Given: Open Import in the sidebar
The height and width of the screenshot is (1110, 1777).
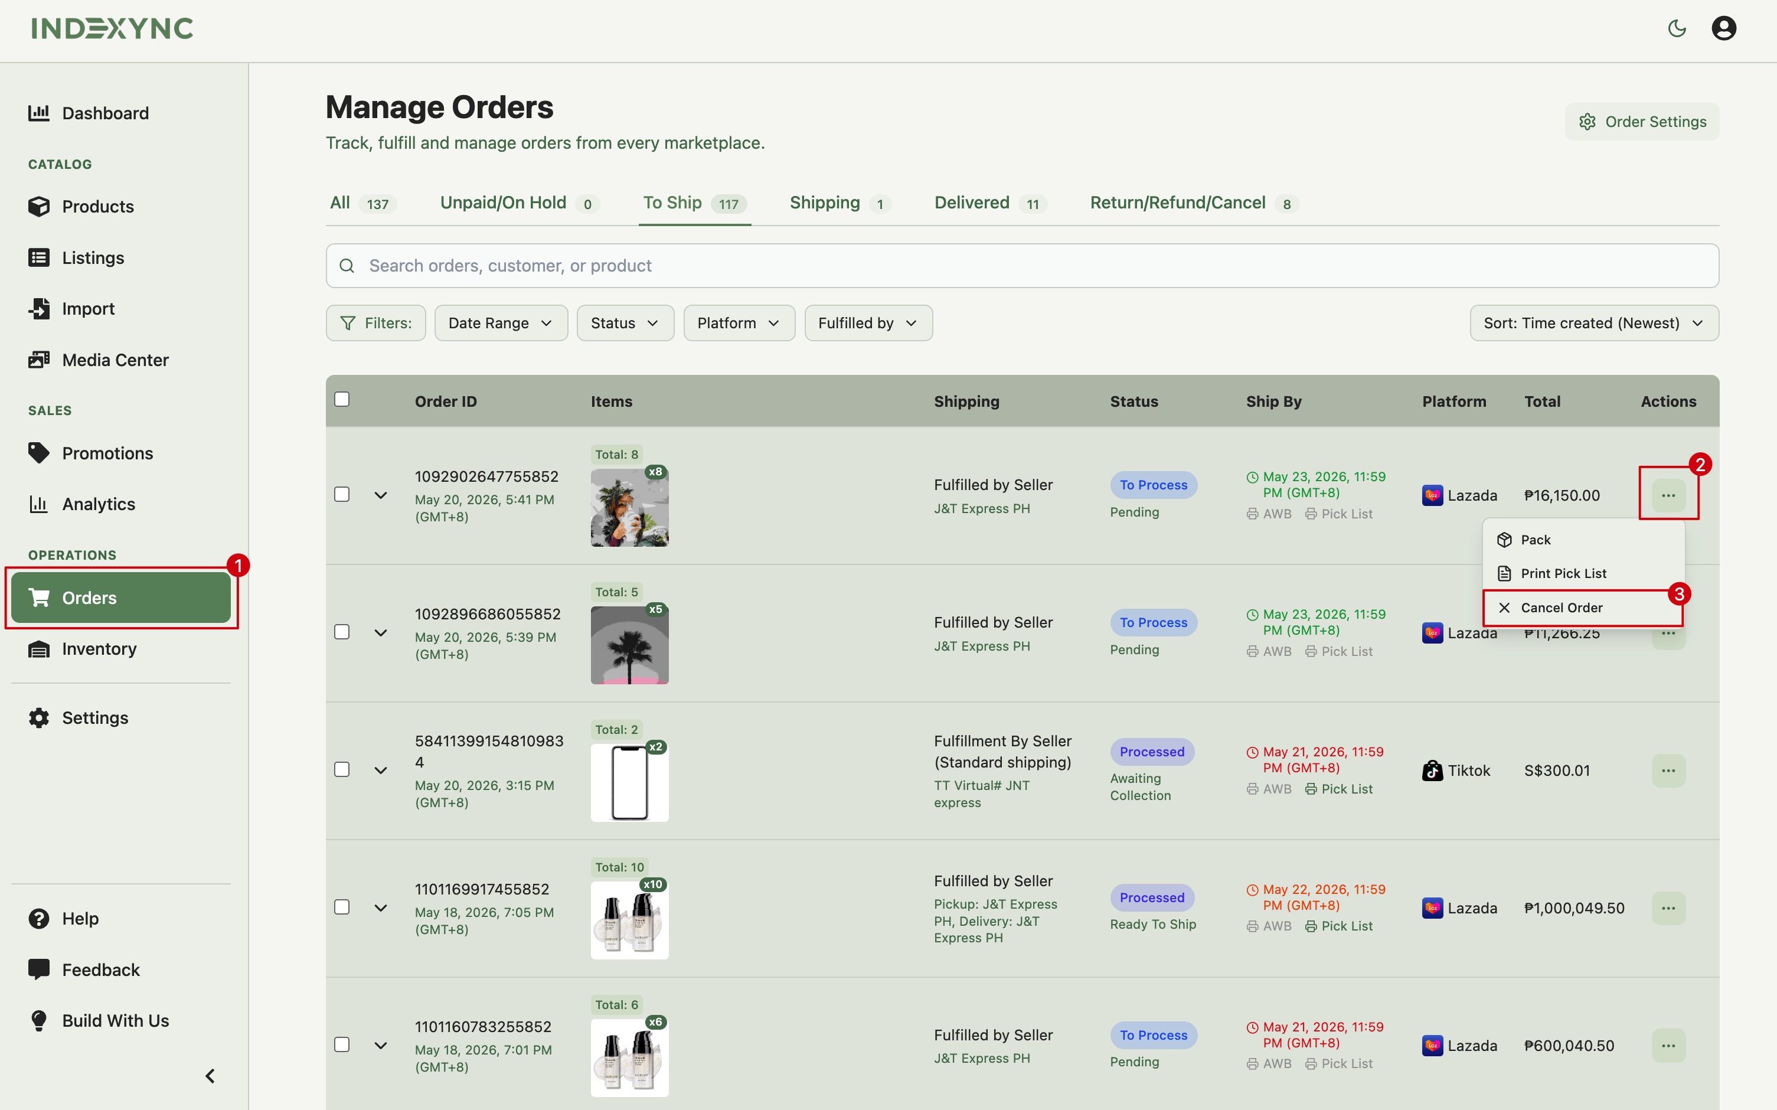Looking at the screenshot, I should point(121,308).
